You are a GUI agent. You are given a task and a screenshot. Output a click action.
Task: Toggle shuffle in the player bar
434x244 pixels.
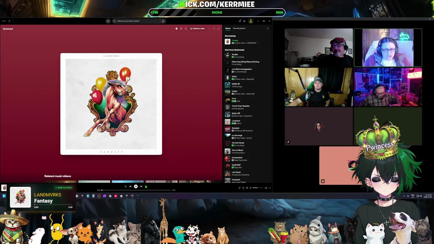125,186
